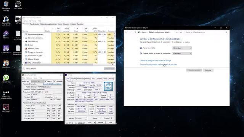The width and height of the screenshot is (244, 137).
Task: Open the Caches tab in CPU-Z
Action: (x=74, y=79)
